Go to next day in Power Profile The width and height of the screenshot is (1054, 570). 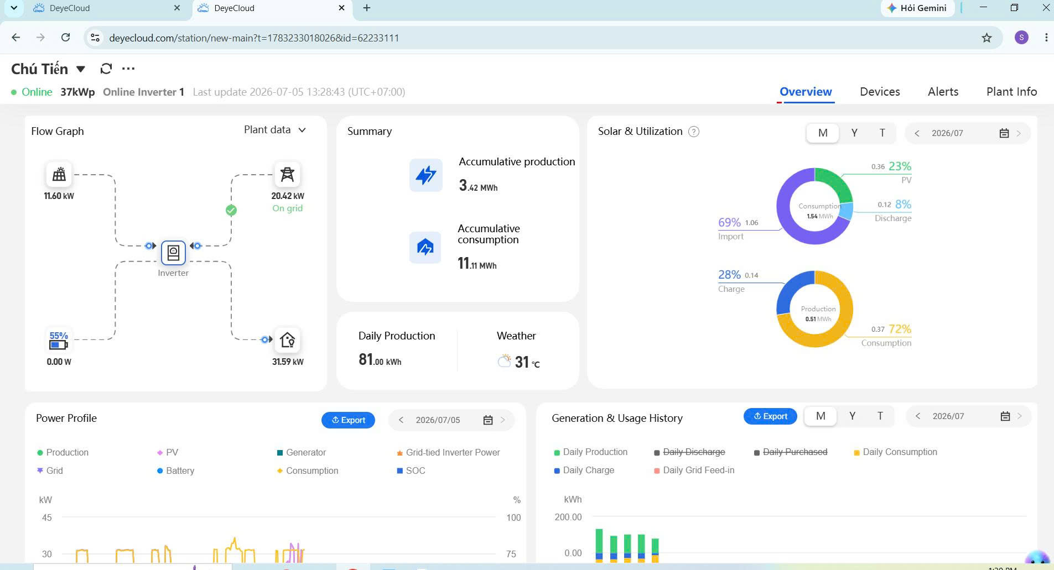(503, 420)
